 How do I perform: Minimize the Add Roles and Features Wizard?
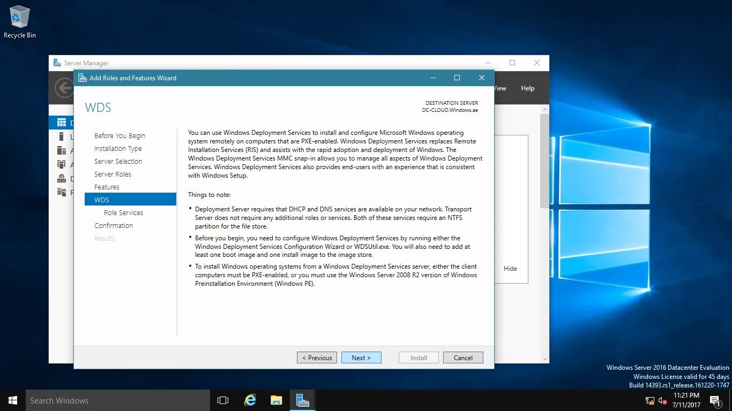coord(433,78)
